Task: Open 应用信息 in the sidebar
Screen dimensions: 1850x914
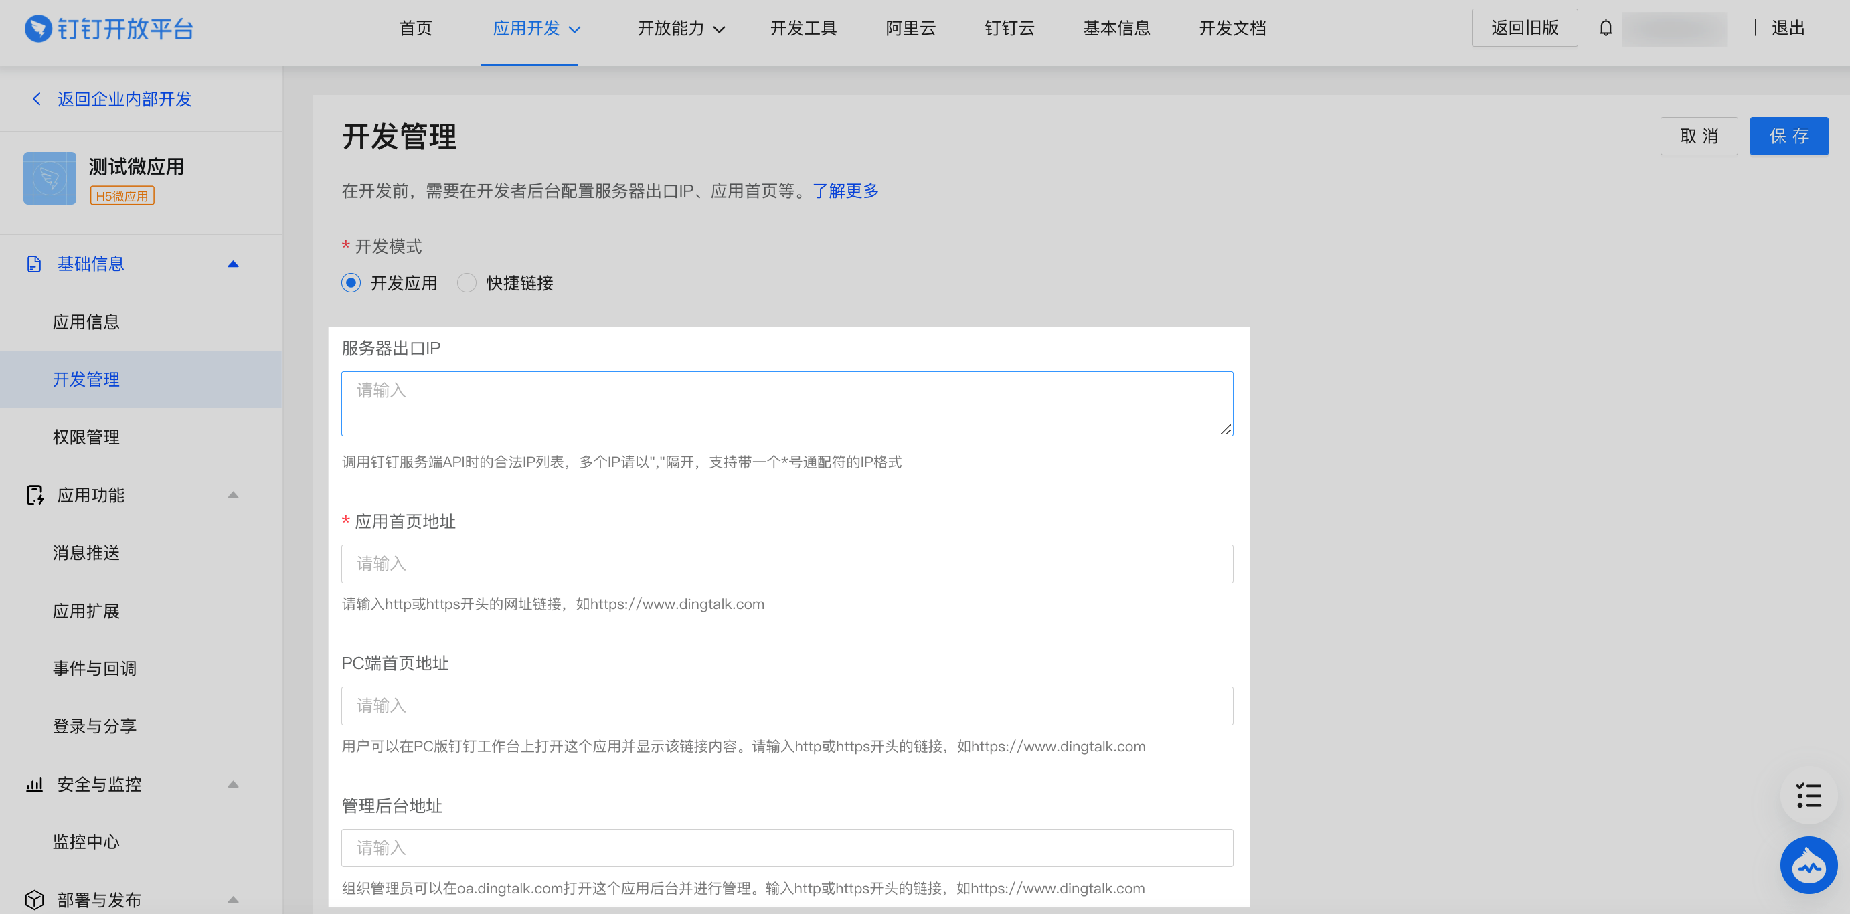Action: tap(86, 323)
